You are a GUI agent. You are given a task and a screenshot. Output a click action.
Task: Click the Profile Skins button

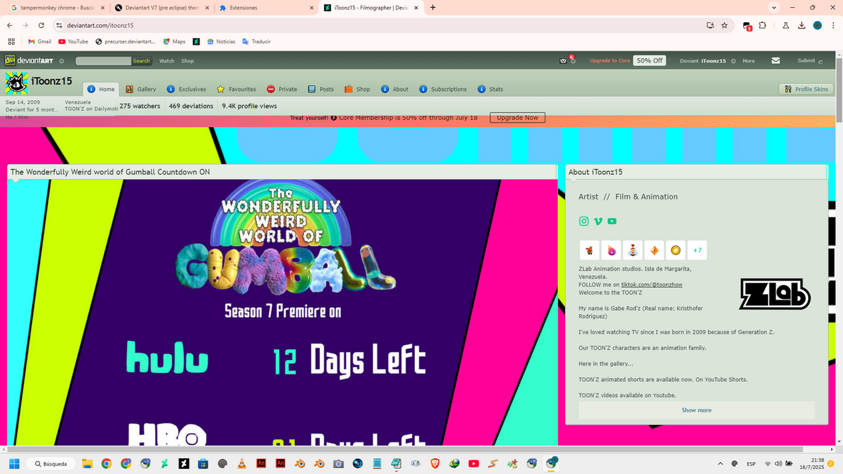coord(806,89)
